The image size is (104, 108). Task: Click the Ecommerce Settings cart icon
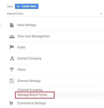[x=11, y=103]
